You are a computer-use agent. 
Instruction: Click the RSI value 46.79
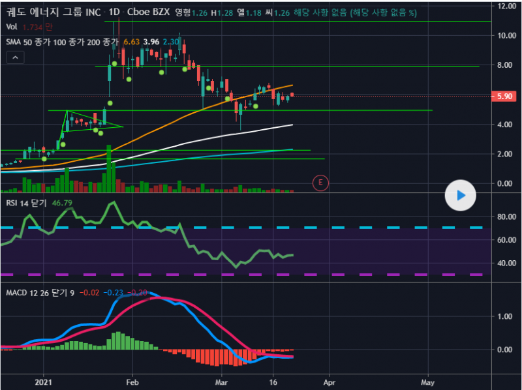coord(62,203)
